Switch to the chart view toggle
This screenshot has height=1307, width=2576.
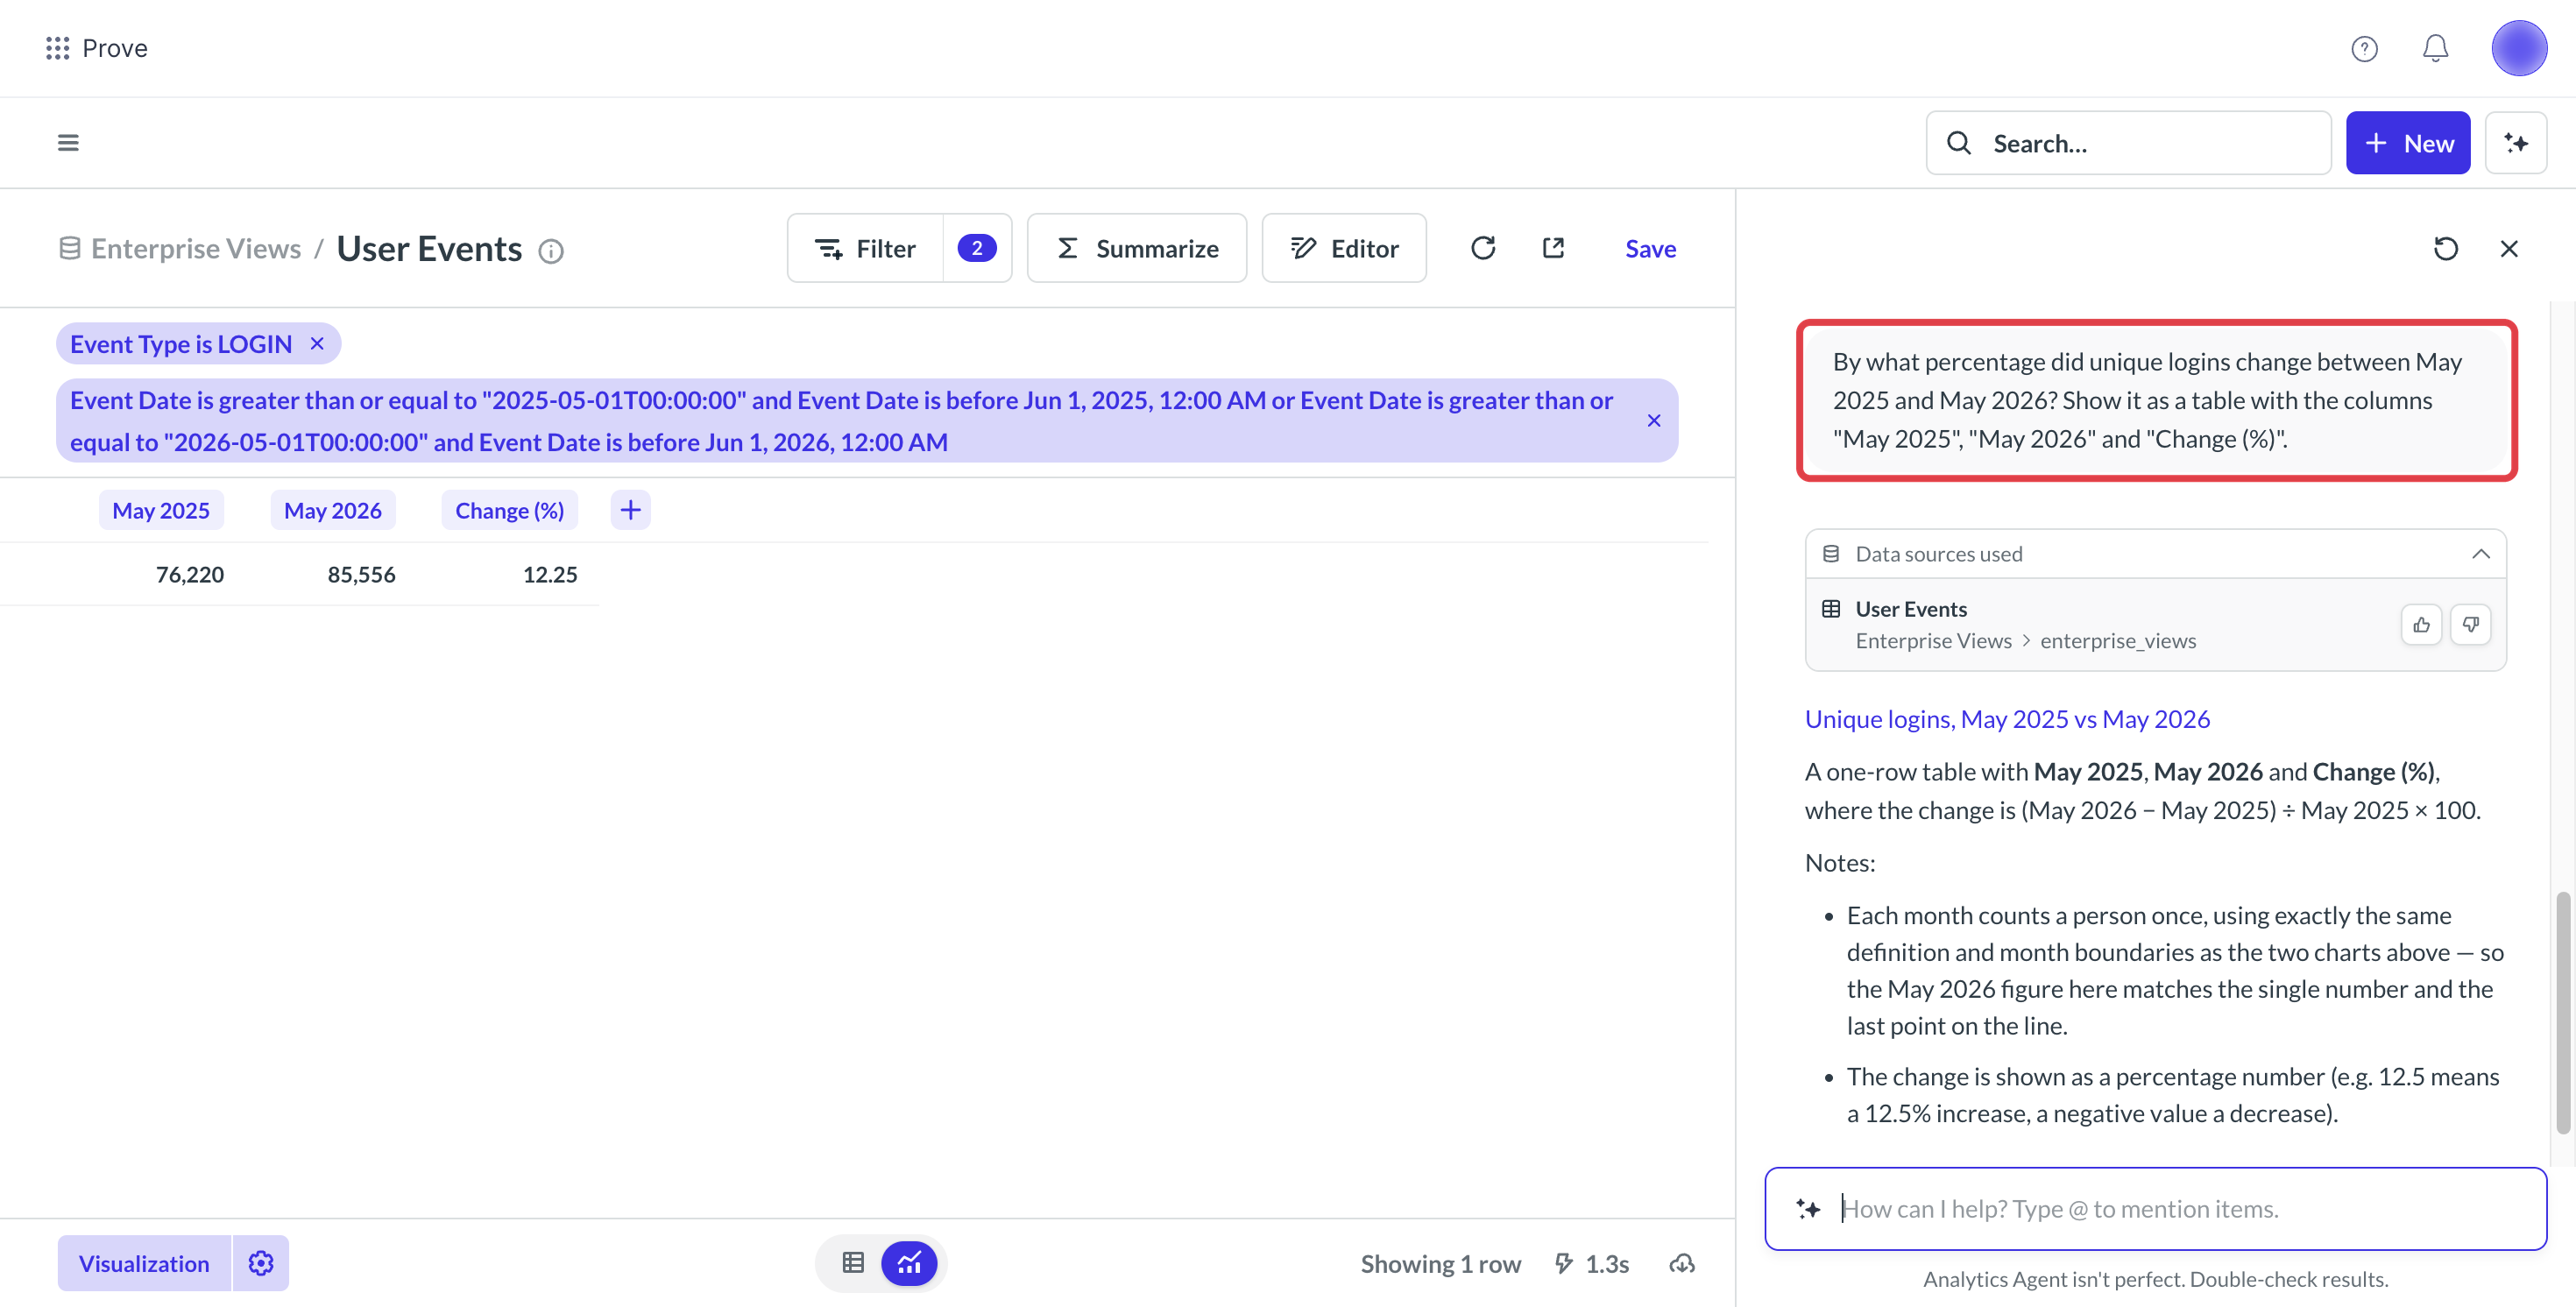(909, 1263)
